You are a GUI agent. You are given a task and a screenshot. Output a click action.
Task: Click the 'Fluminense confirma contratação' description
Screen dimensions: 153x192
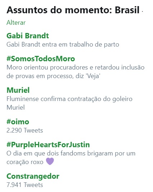tap(54, 99)
